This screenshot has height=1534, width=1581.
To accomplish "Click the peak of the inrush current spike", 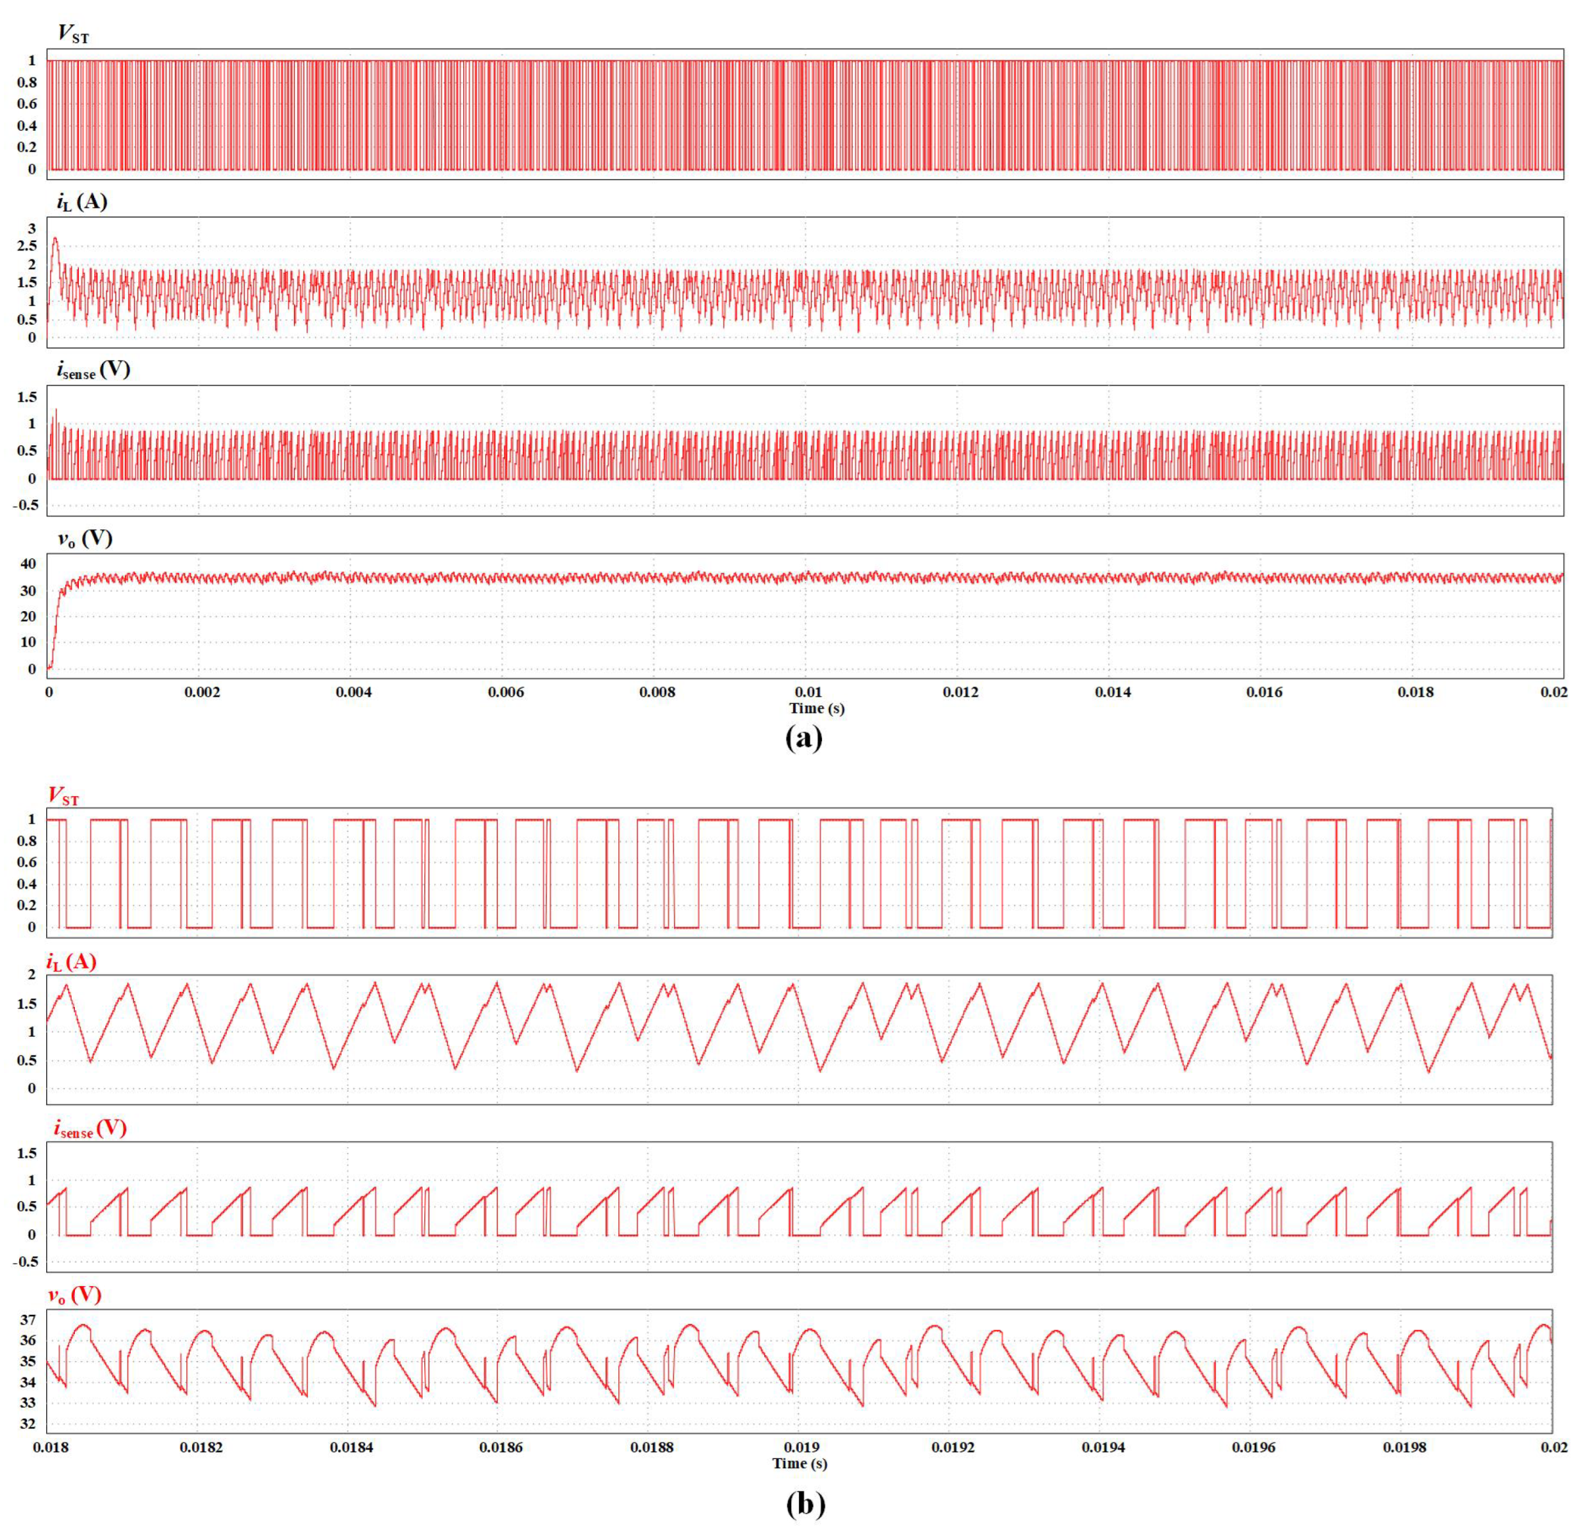I will (56, 237).
